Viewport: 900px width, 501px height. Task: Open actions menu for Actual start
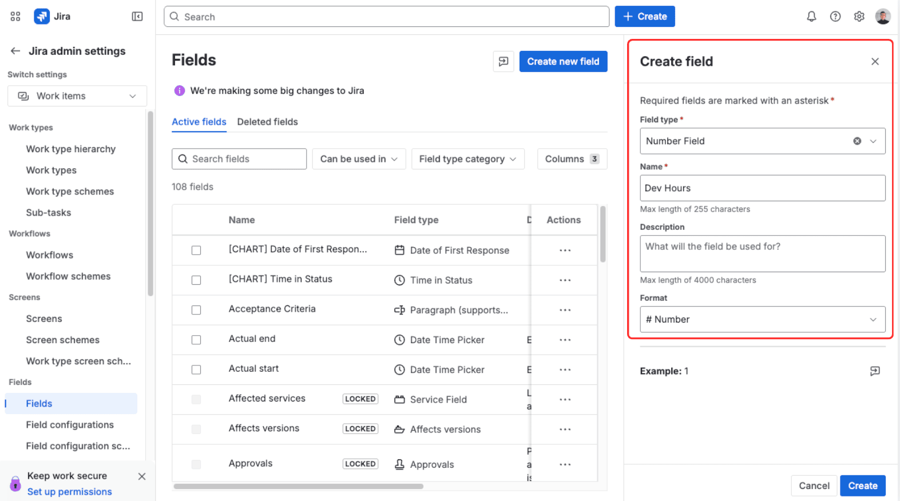(565, 369)
